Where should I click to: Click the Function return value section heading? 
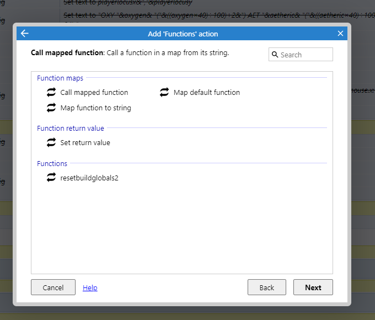(x=71, y=129)
